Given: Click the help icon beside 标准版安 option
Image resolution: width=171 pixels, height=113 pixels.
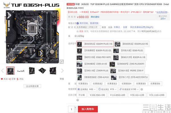Looking at the screenshot, I should pyautogui.click(x=142, y=89).
